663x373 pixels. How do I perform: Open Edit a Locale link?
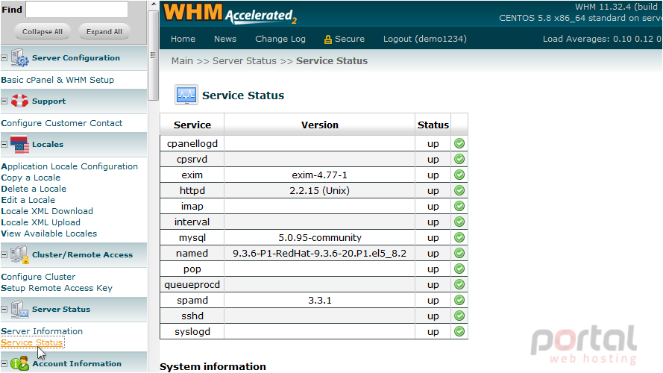click(28, 200)
